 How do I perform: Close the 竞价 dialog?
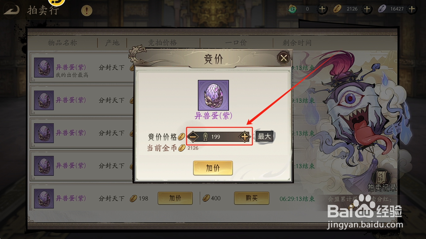284,58
